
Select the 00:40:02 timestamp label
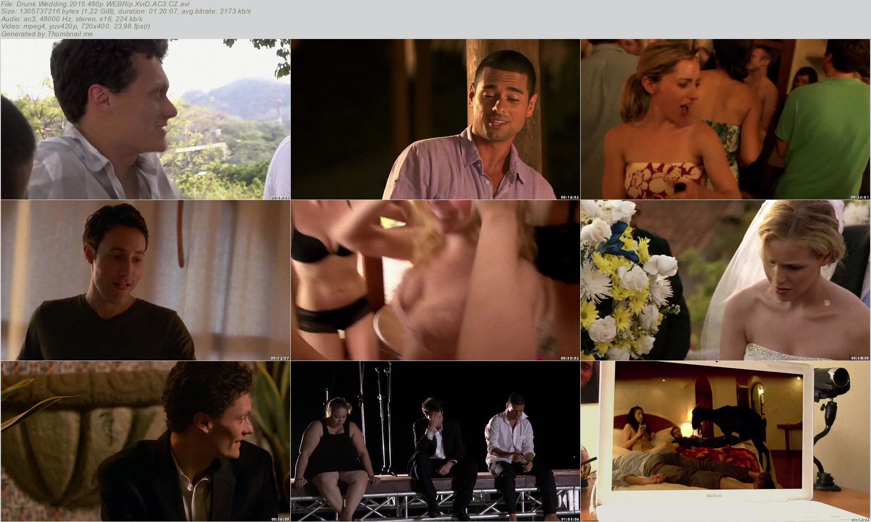click(570, 358)
